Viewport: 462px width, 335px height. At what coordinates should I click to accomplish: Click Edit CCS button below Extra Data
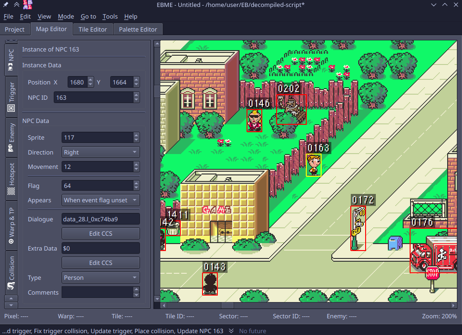[101, 263]
